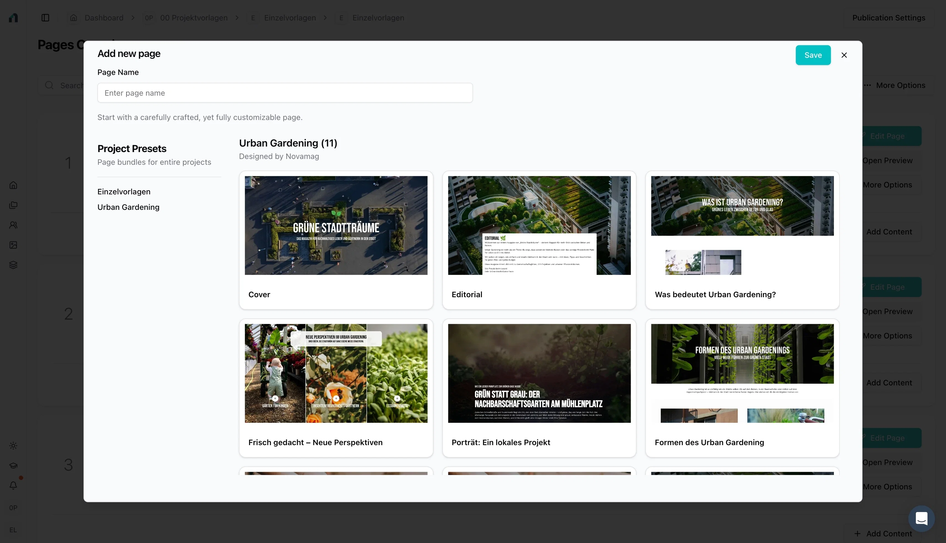Viewport: 946px width, 543px height.
Task: Click the Designed by Novamag text
Action: coord(279,156)
